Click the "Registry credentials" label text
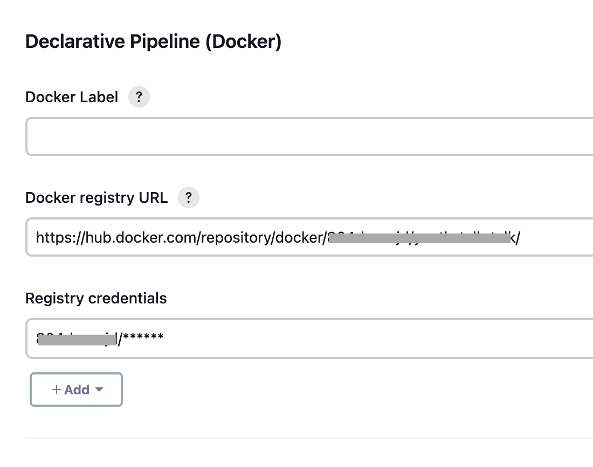593x467 pixels. 96,298
